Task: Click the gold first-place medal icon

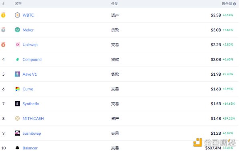Action: point(3,15)
